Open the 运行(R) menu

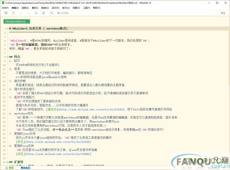[x=56, y=8]
